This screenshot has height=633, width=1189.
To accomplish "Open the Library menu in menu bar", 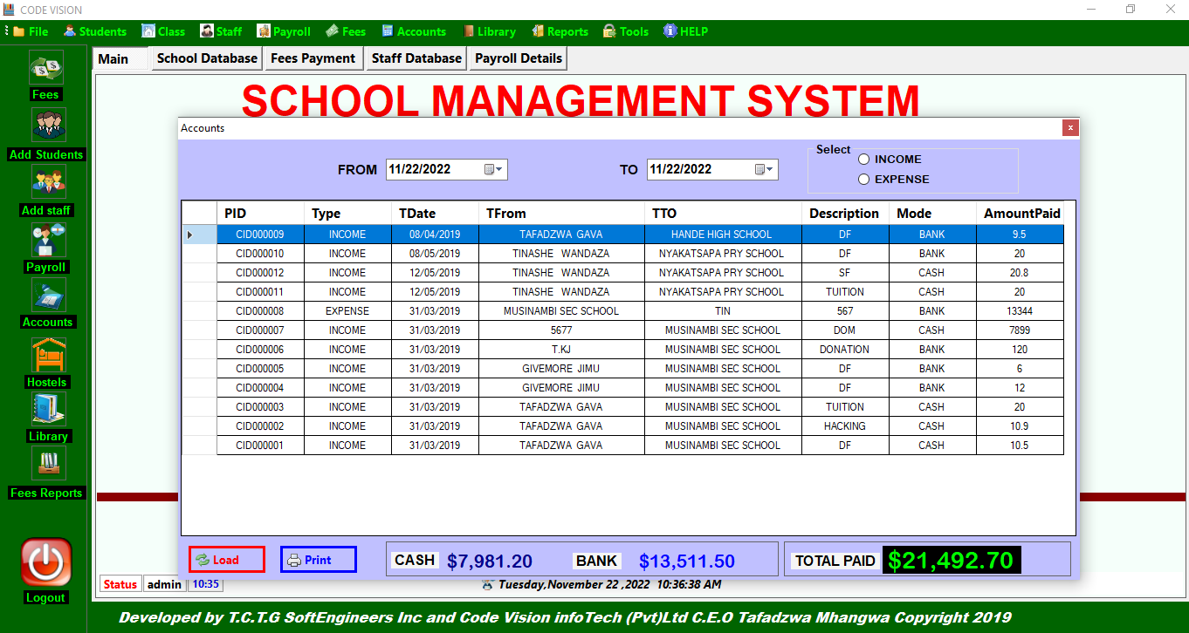I will (x=489, y=31).
